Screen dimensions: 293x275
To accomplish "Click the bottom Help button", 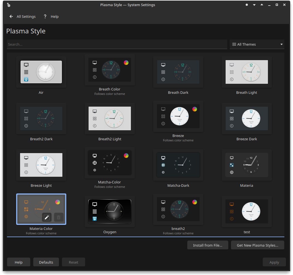I will tap(18, 262).
